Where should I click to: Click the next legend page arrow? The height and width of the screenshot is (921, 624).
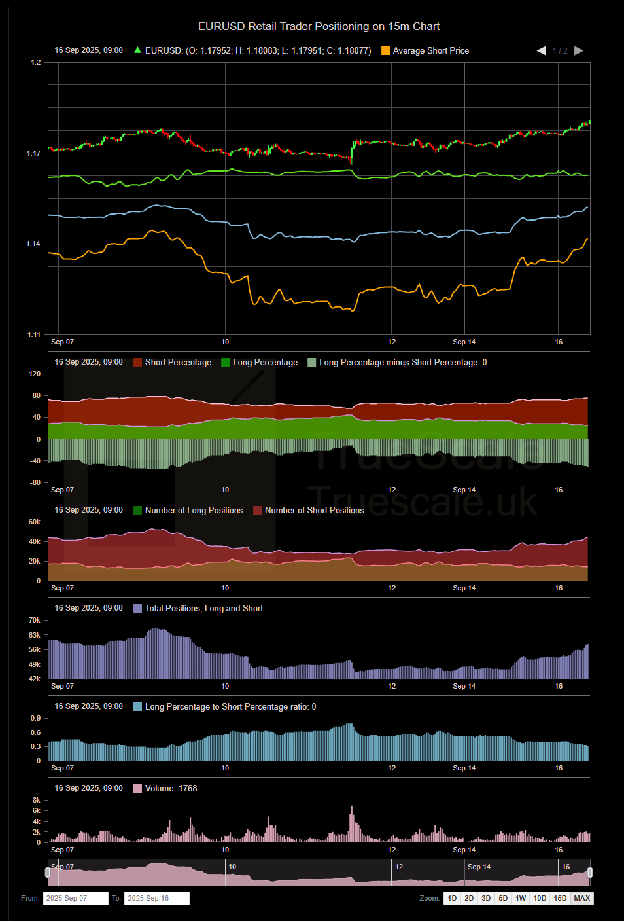(x=578, y=51)
